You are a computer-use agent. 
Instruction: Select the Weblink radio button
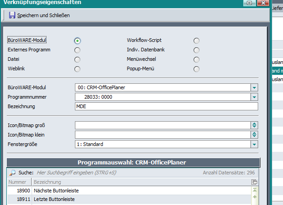(x=78, y=69)
